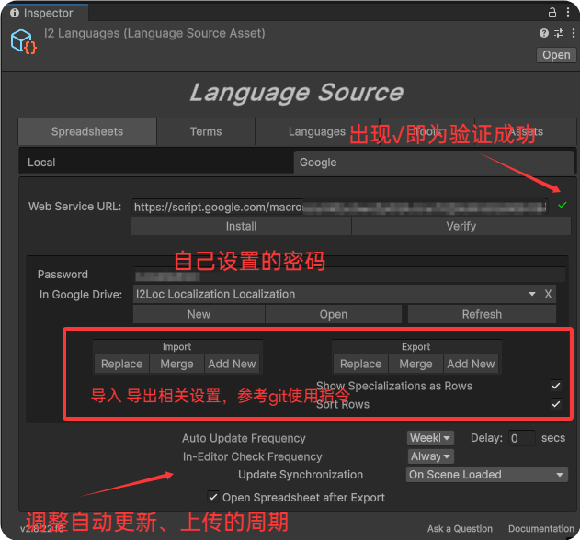The height and width of the screenshot is (540, 580).
Task: Click the Open button for the asset
Action: pos(556,55)
